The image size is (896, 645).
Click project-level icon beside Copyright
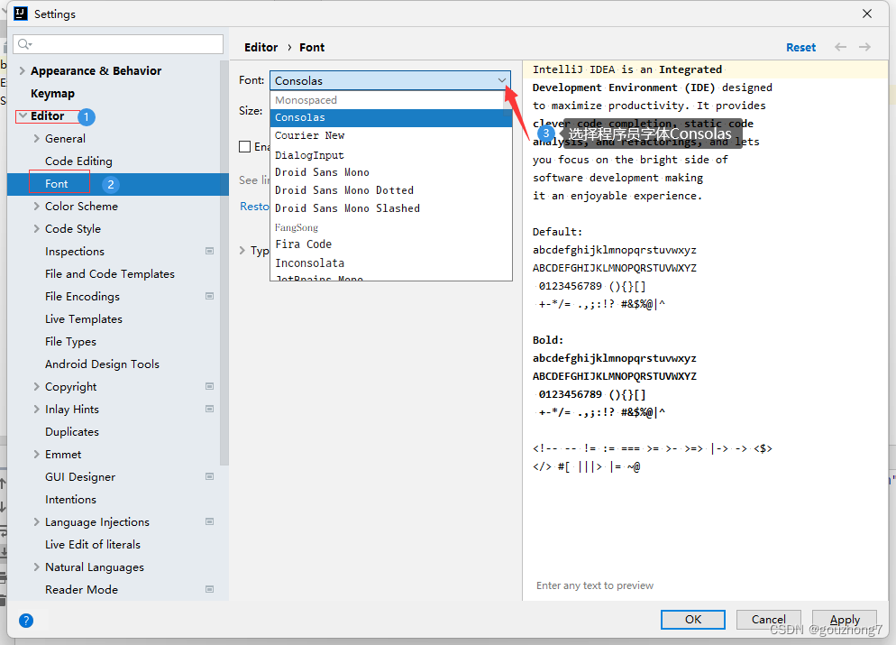click(x=210, y=386)
